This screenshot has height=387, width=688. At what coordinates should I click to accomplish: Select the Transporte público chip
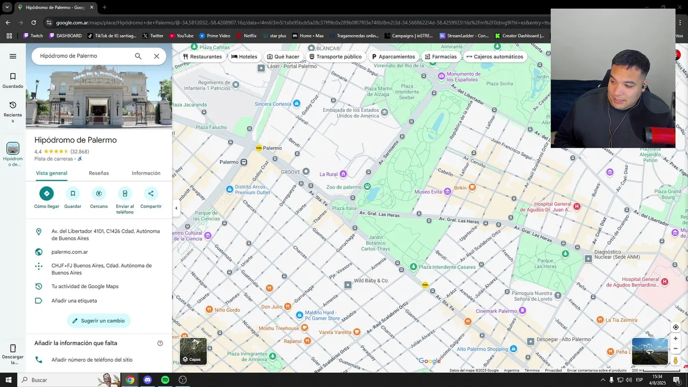(x=335, y=56)
